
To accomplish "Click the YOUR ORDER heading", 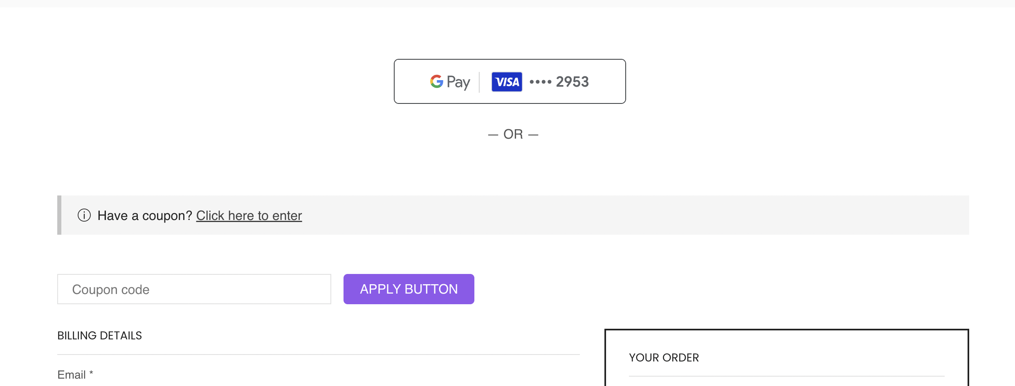I will (664, 358).
